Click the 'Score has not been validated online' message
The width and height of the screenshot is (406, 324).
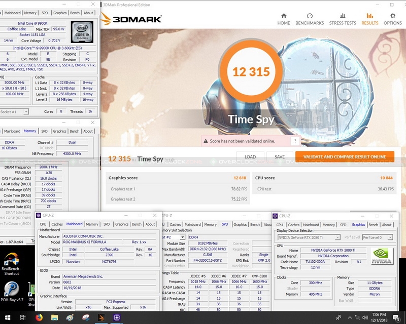[x=243, y=141]
